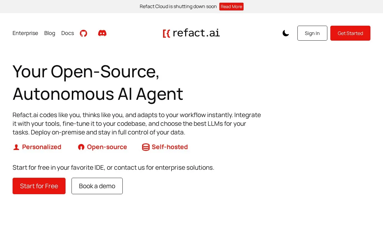Image resolution: width=383 pixels, height=239 pixels.
Task: Click the Get Started button
Action: [350, 33]
